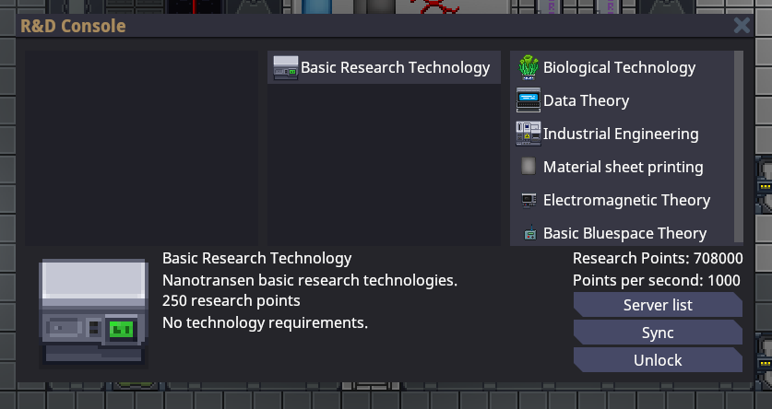
Task: Select Biological Technology text label
Action: pyautogui.click(x=619, y=67)
